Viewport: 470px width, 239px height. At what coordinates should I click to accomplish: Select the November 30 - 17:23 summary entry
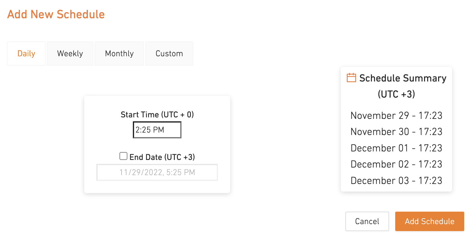pos(396,132)
